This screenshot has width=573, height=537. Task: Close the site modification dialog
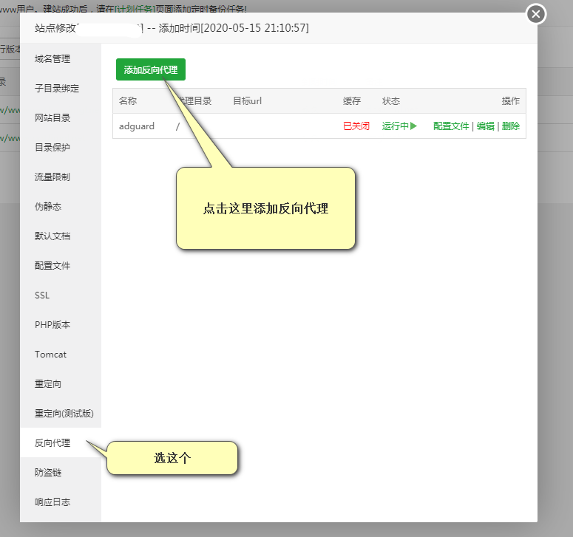(x=536, y=14)
